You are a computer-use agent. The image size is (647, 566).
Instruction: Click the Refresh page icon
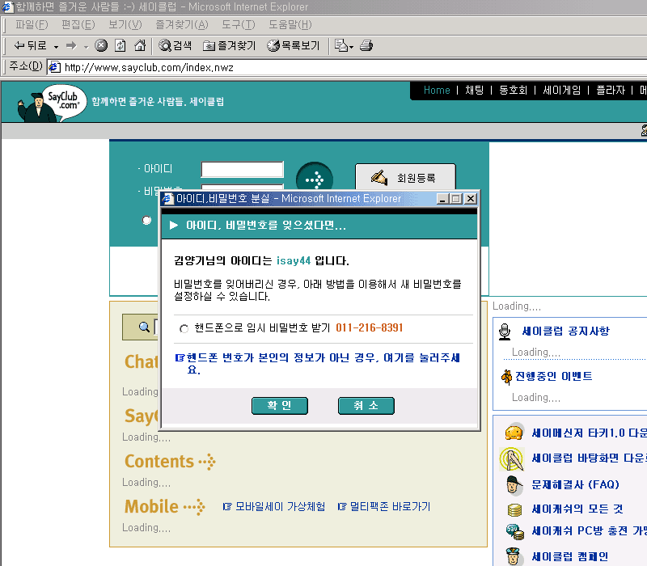120,45
